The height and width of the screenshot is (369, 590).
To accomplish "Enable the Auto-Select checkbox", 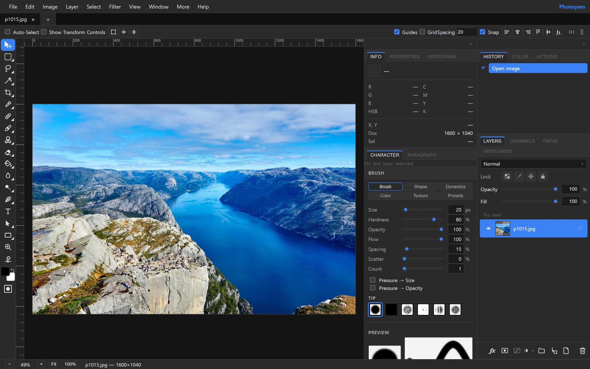I will click(x=8, y=32).
